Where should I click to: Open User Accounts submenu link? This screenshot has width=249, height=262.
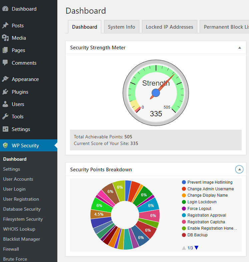[18, 179]
